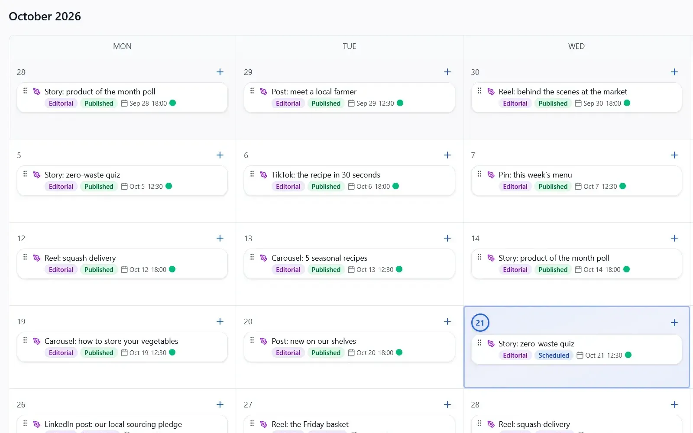Add a new item on Wednesday Sep 30
The image size is (693, 433).
pos(674,72)
